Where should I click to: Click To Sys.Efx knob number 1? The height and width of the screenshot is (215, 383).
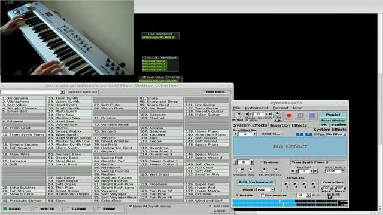[287, 183]
